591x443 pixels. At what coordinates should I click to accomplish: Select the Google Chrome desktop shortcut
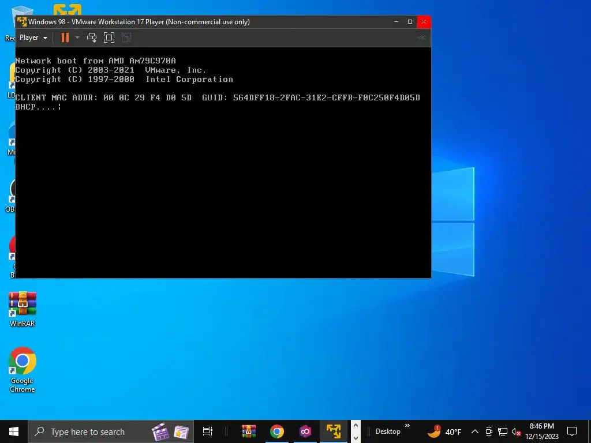(x=23, y=370)
